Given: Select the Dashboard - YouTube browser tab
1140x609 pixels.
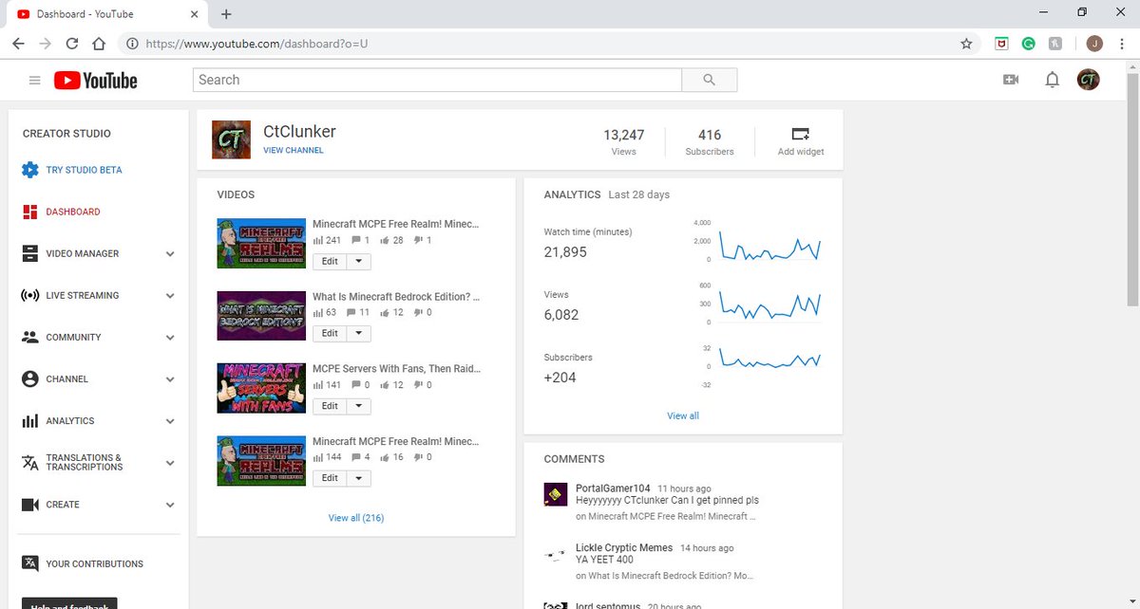Looking at the screenshot, I should point(104,14).
